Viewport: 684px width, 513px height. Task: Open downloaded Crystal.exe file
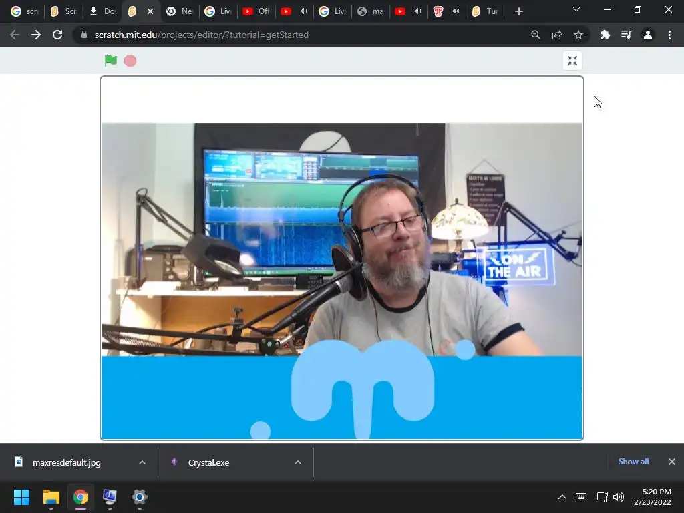click(x=208, y=462)
